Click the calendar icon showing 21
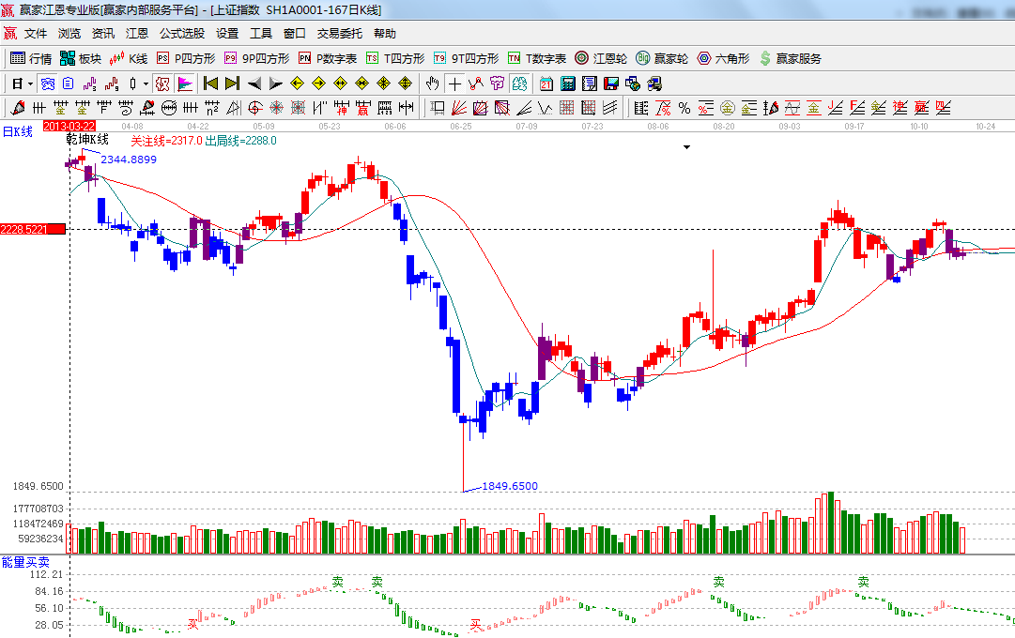This screenshot has height=638, width=1015. click(x=546, y=84)
